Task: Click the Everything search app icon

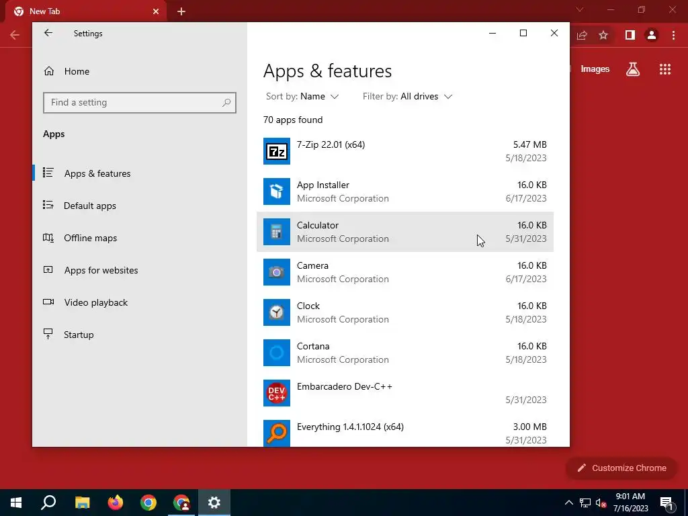Action: (276, 433)
